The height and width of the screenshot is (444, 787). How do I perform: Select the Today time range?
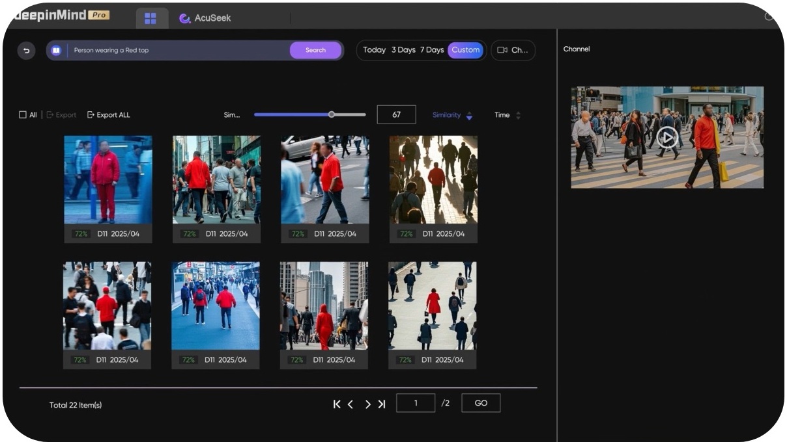click(x=374, y=50)
